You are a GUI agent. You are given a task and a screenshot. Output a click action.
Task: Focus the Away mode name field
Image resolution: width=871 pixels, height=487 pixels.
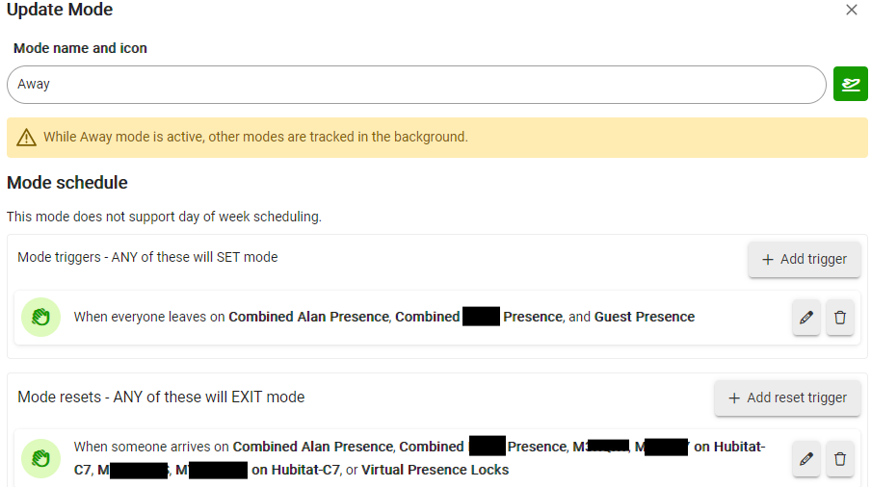[x=416, y=85]
